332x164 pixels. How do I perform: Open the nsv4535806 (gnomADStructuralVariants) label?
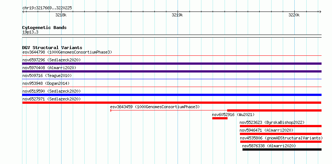click(281, 138)
